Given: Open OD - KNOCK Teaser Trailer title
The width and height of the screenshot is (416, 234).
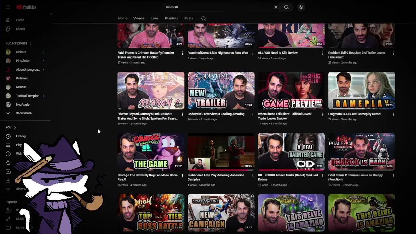Looking at the screenshot, I should [x=288, y=177].
